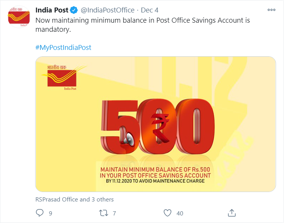Click the retweet count 7

[114, 214]
